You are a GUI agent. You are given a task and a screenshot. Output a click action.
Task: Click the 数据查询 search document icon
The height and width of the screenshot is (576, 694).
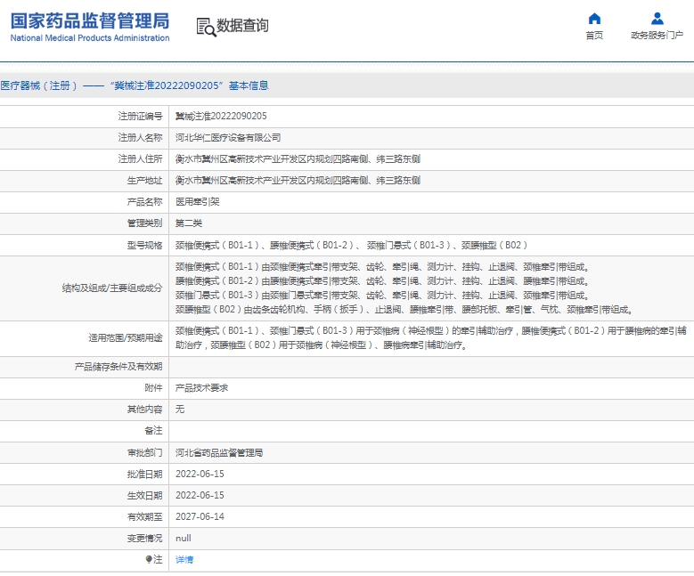coord(206,27)
